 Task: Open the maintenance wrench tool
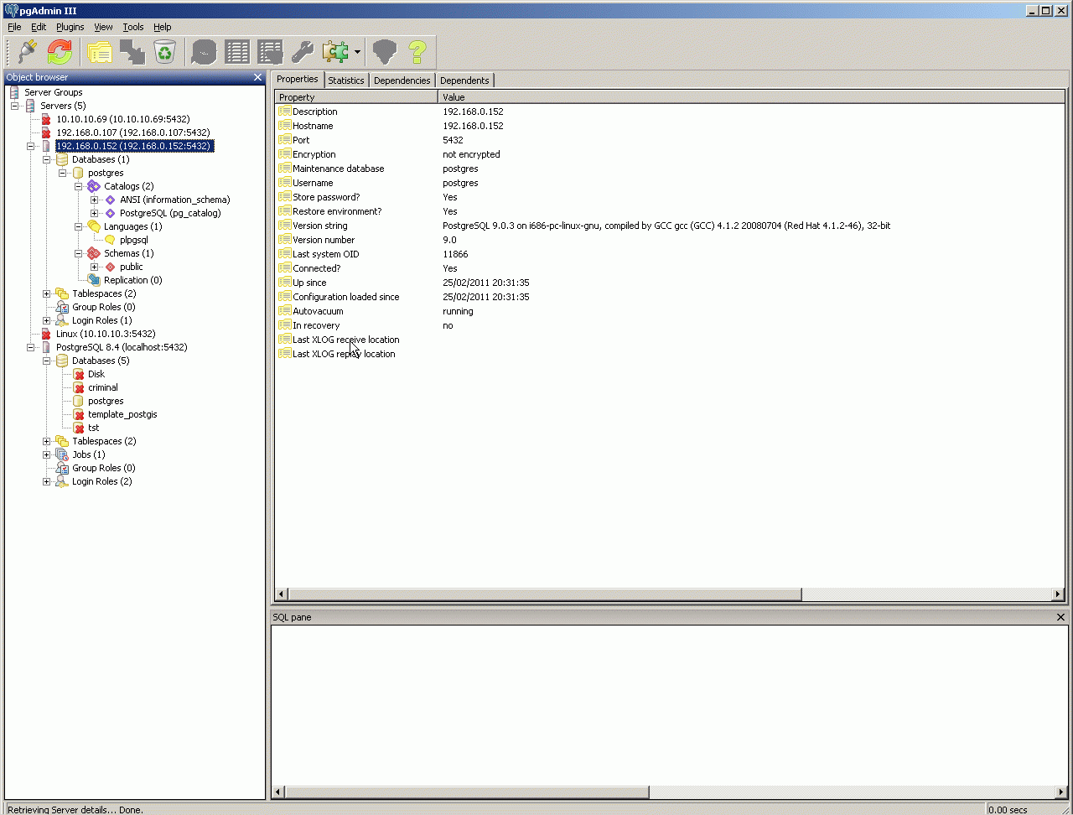pos(303,52)
